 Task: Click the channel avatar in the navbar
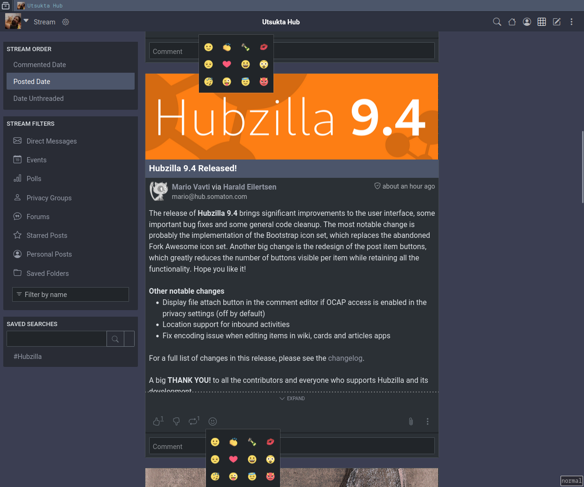click(13, 21)
